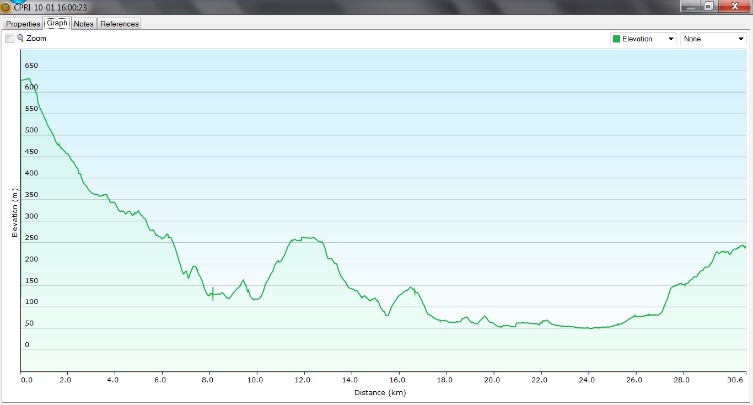The width and height of the screenshot is (753, 405).
Task: Close the CPRI-10-01 window
Action: [734, 7]
